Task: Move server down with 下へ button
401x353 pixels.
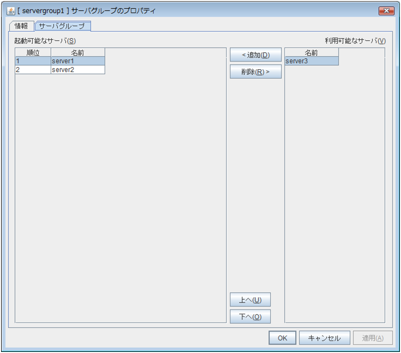Action: pyautogui.click(x=250, y=317)
